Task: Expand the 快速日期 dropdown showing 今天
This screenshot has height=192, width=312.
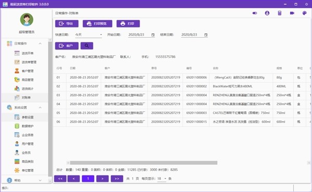Action: [88, 35]
